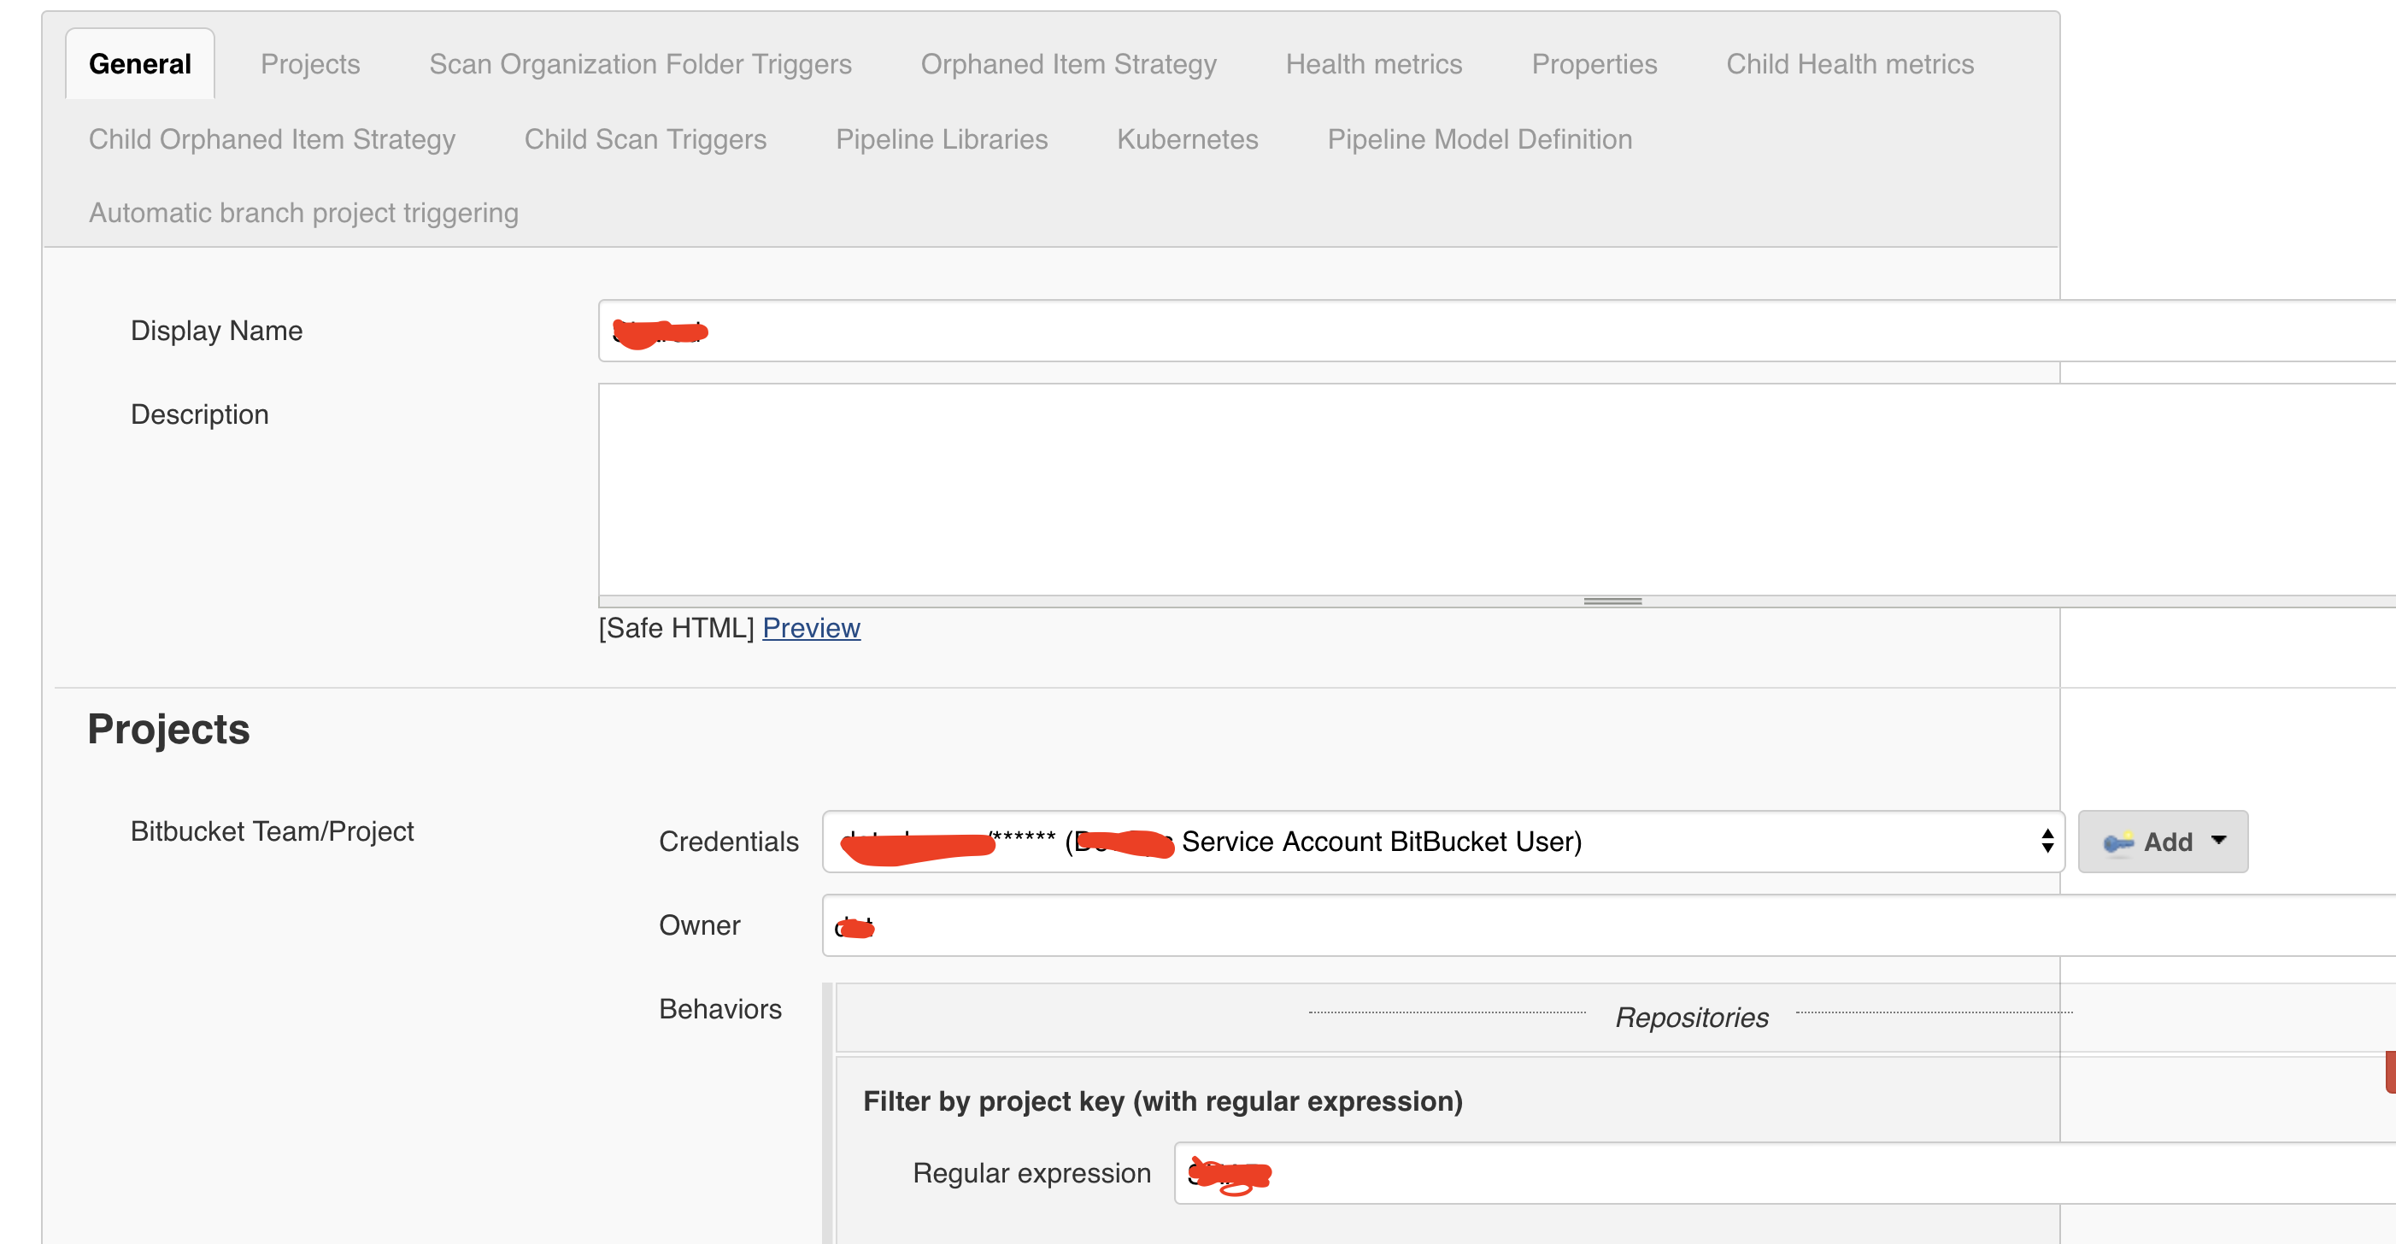This screenshot has height=1244, width=2396.
Task: Jump to the Kubernetes tab
Action: coord(1187,139)
